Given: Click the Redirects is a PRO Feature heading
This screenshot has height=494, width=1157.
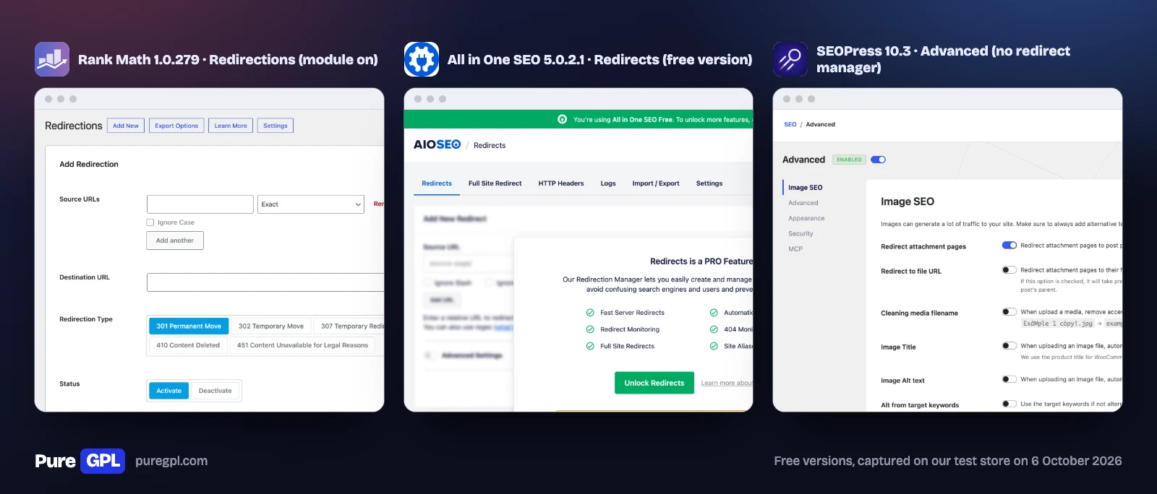Looking at the screenshot, I should [x=701, y=261].
